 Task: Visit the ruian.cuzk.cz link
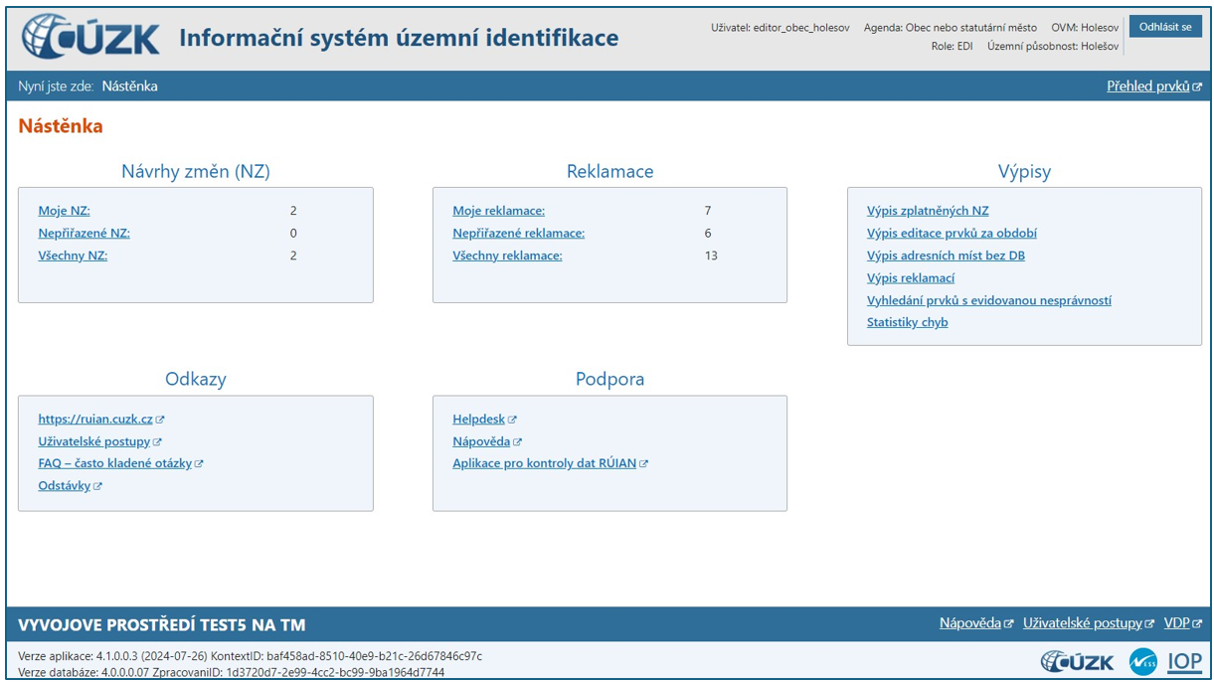tap(94, 420)
